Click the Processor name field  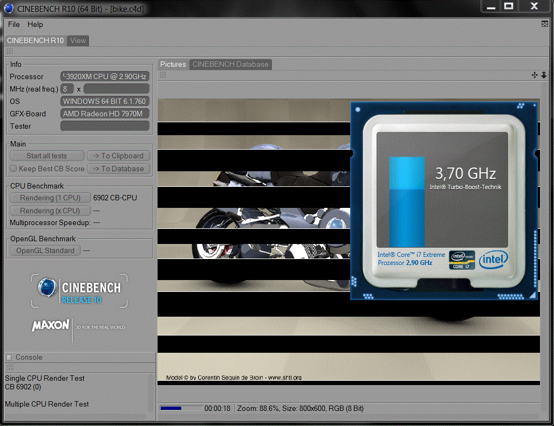[105, 76]
